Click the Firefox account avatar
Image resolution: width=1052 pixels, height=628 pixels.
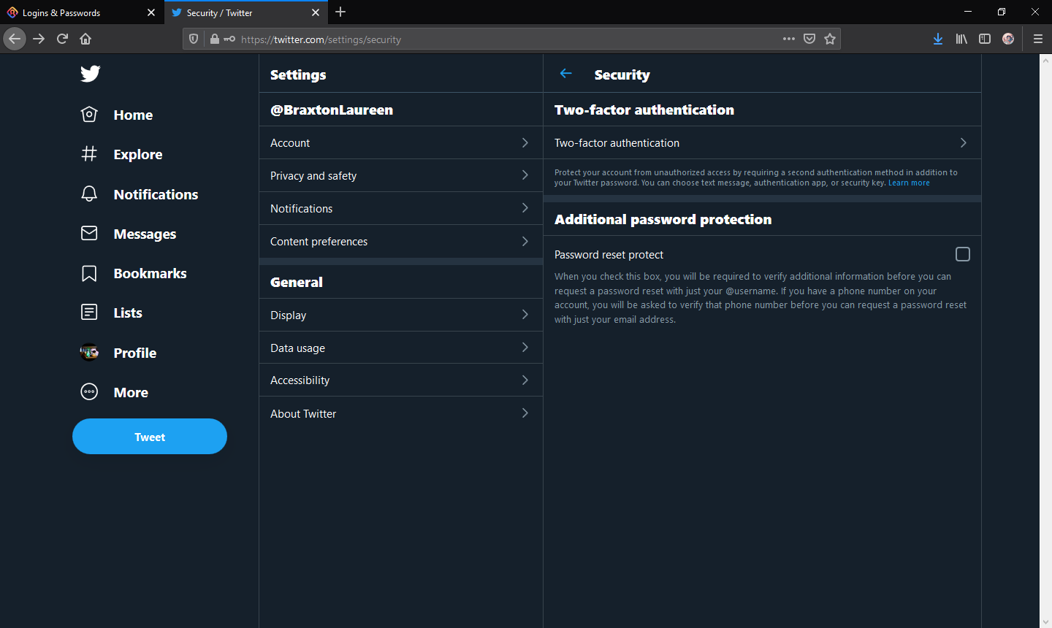[x=1008, y=39]
